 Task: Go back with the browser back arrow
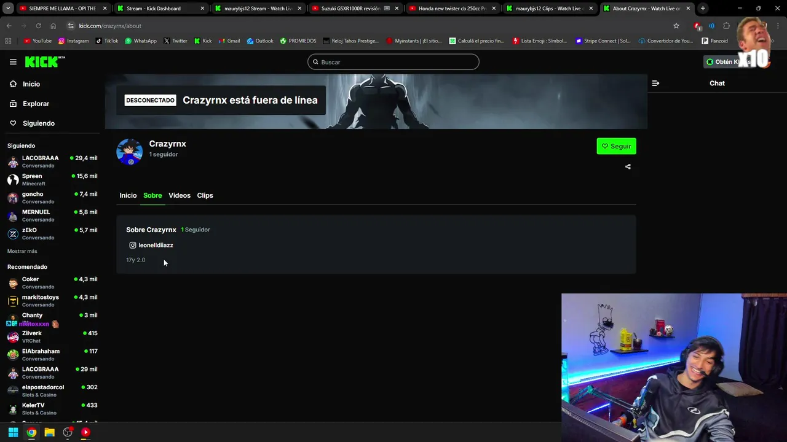(x=9, y=26)
